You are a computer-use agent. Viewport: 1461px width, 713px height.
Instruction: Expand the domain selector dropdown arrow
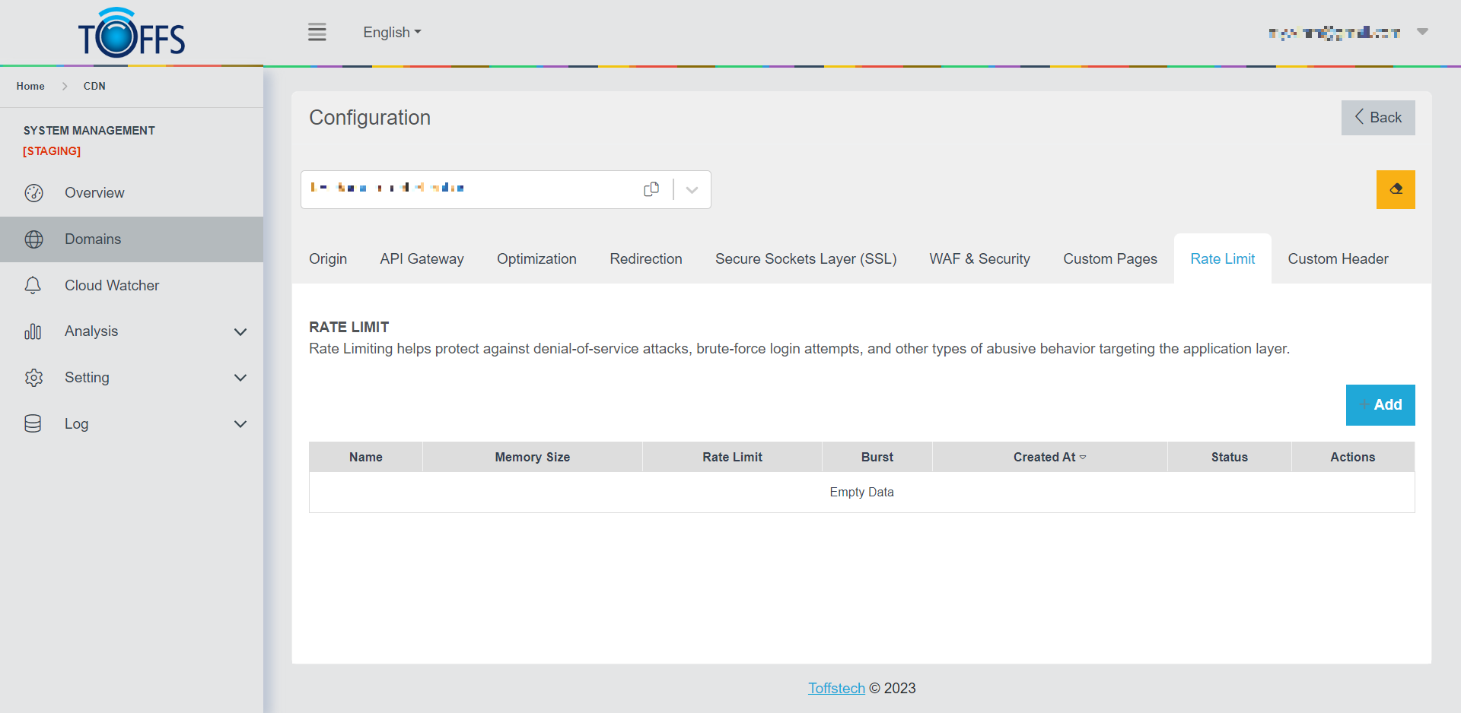(692, 190)
